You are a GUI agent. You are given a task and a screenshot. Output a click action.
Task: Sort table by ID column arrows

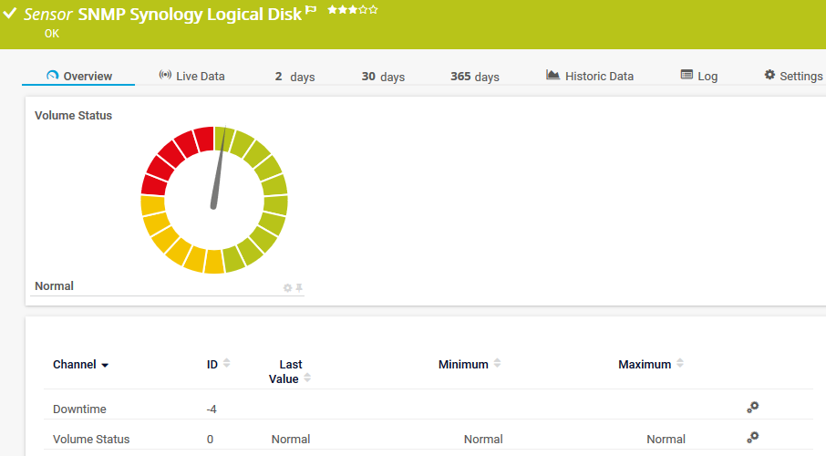tap(227, 363)
